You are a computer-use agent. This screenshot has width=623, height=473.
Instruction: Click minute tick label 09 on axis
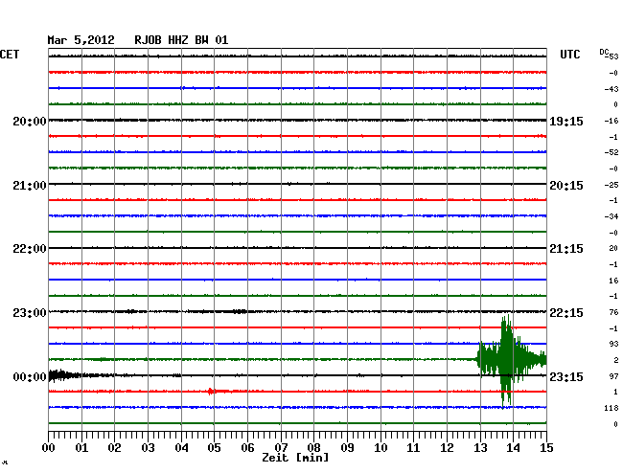click(347, 448)
